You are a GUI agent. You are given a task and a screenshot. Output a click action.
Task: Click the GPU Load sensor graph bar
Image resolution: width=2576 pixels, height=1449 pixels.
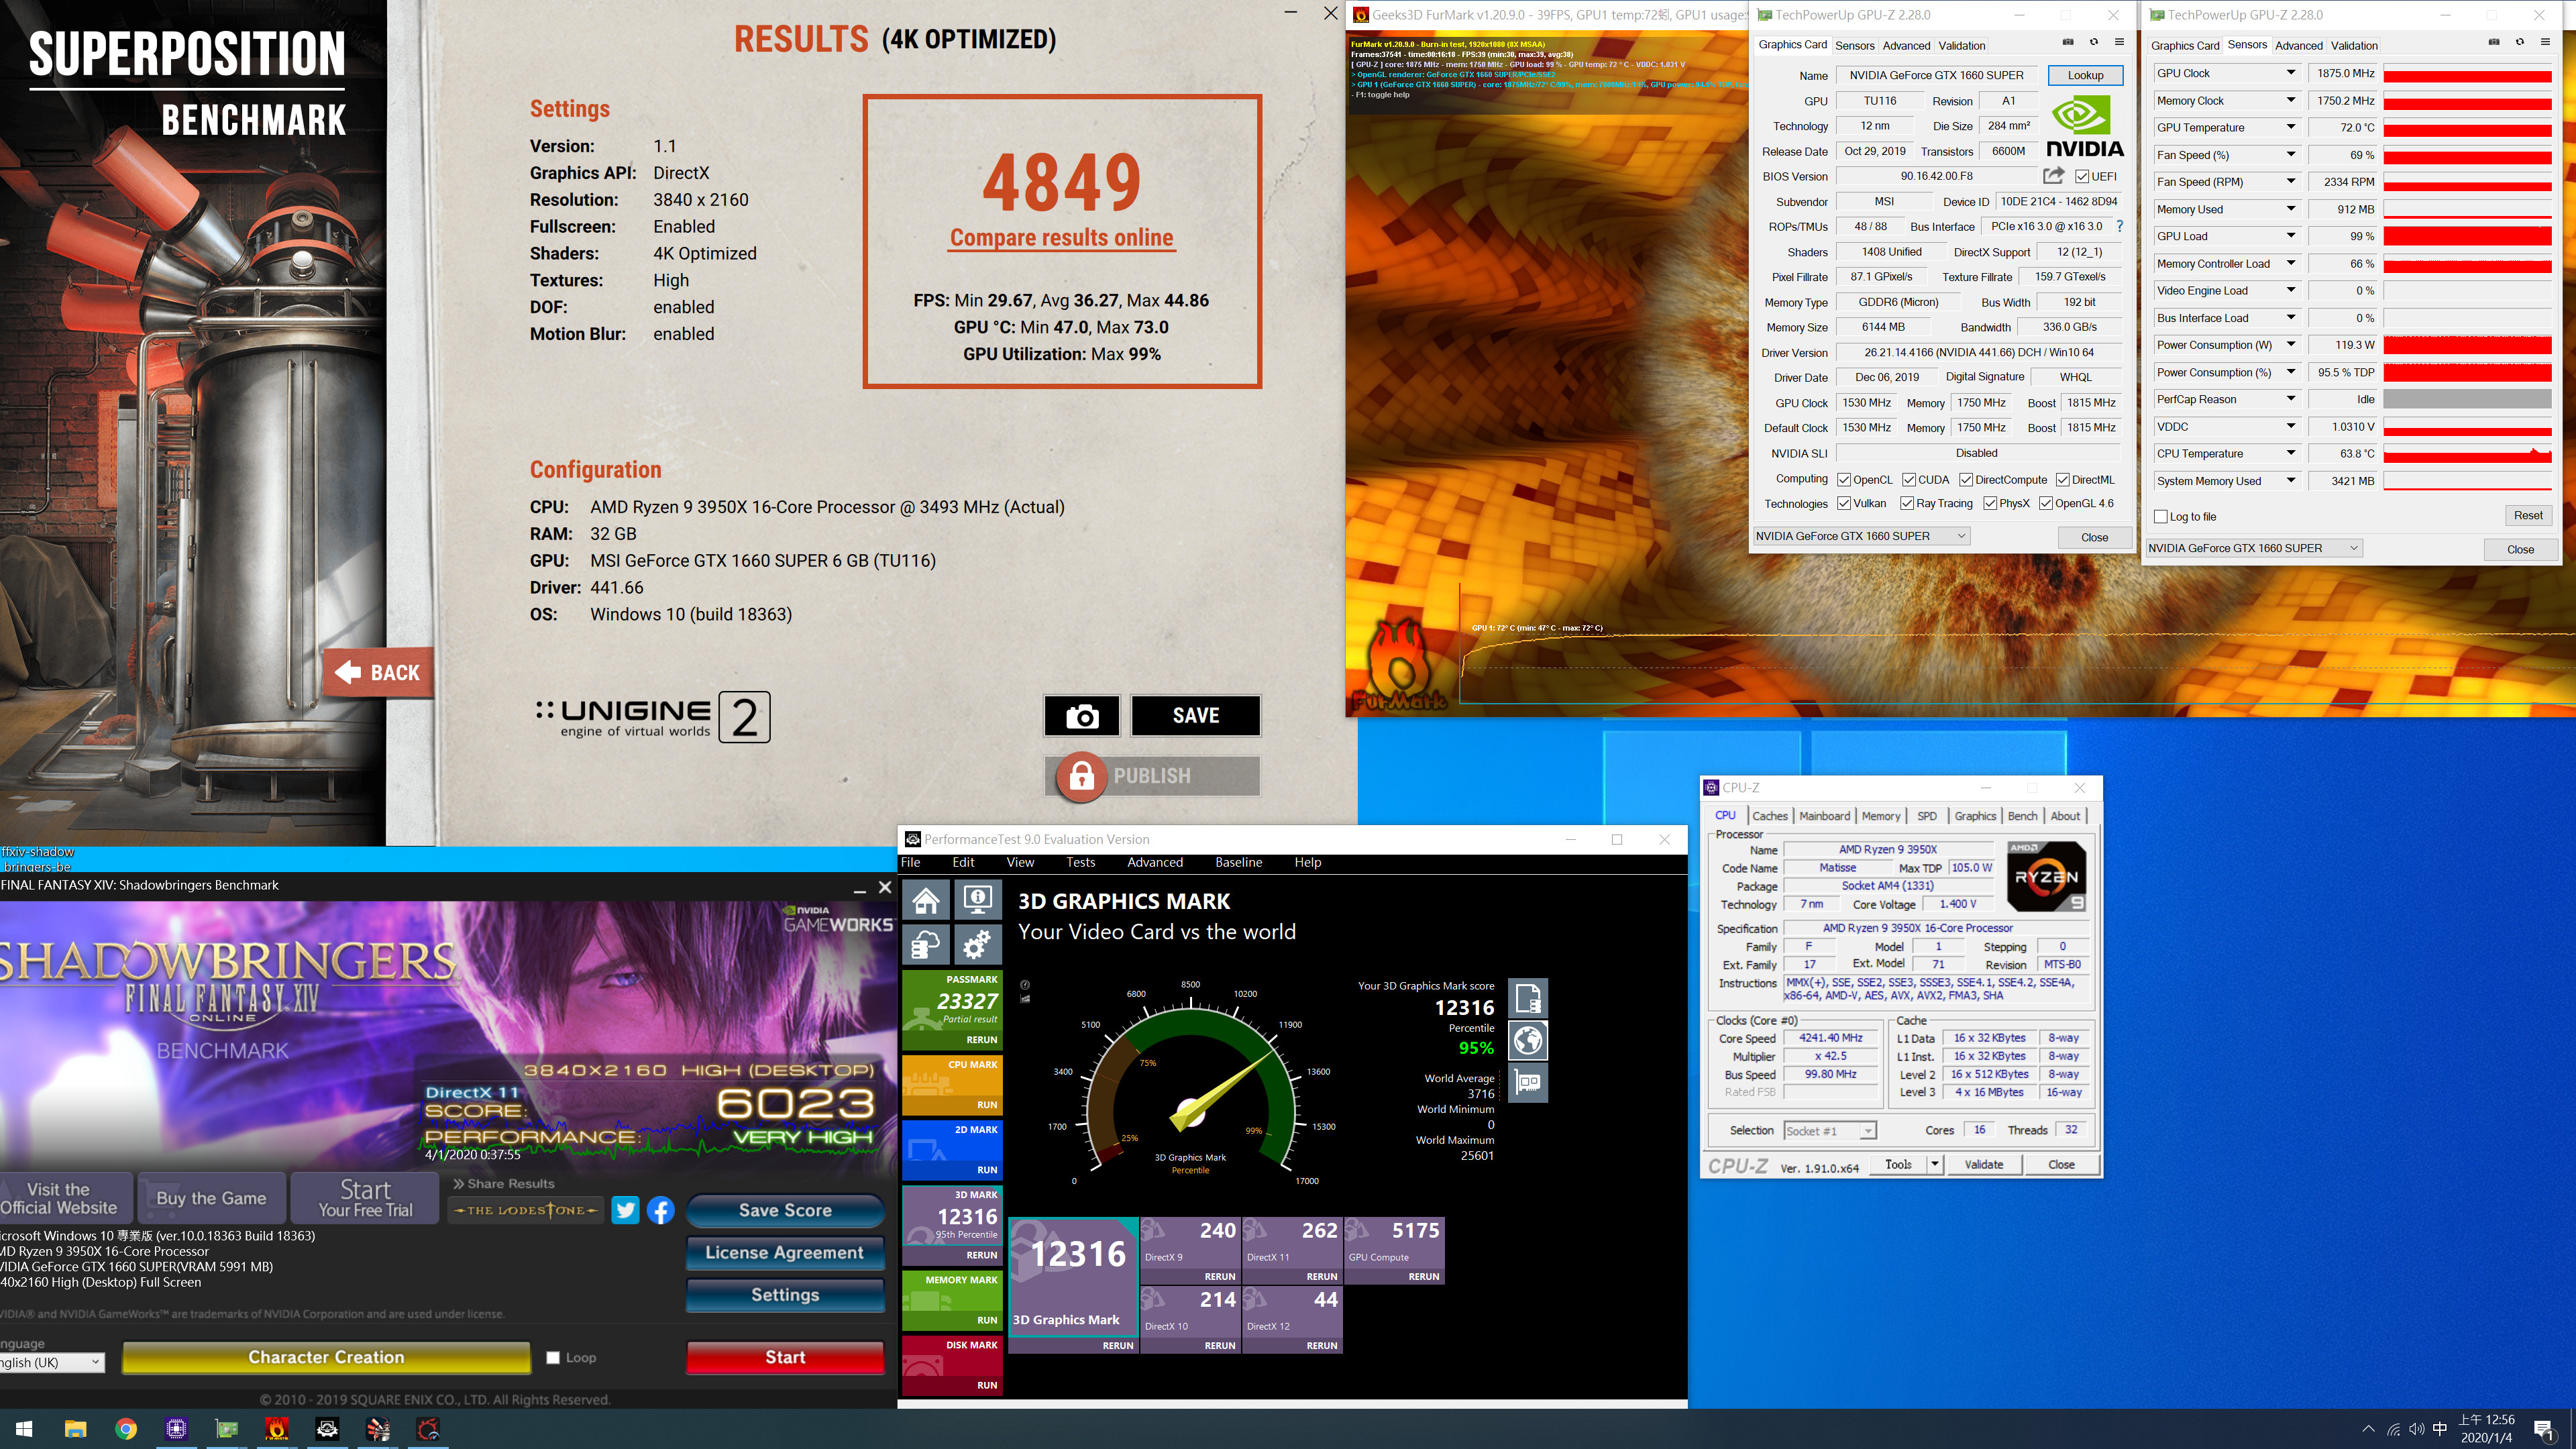2467,237
